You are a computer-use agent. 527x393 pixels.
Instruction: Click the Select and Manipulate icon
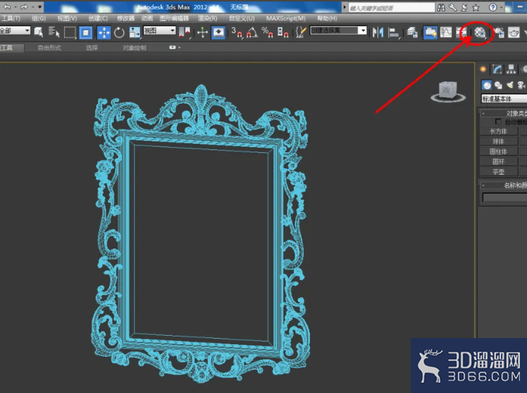coord(202,32)
